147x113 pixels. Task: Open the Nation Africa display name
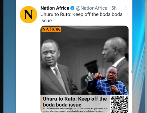55,8
